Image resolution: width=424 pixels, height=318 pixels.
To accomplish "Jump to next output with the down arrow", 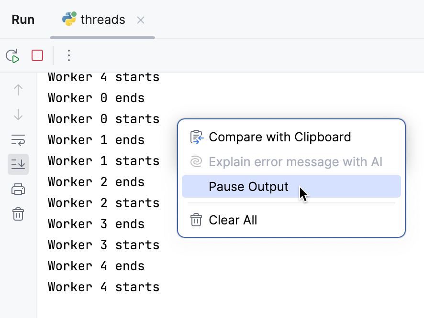I will 18,115.
